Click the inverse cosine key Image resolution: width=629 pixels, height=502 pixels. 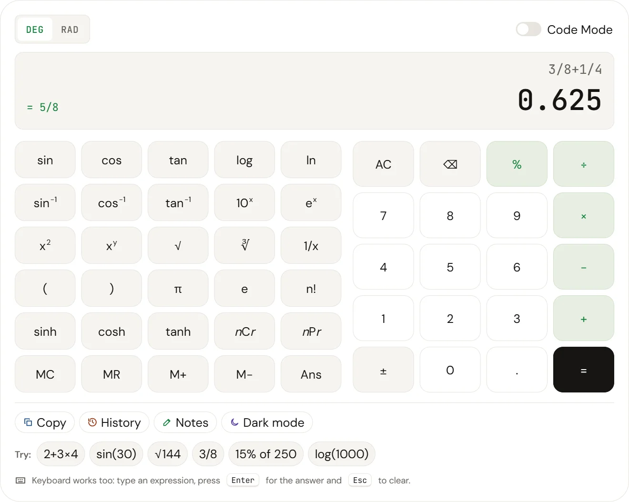[x=112, y=202]
